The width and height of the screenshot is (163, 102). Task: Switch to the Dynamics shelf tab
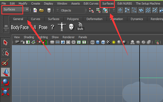[137, 19]
